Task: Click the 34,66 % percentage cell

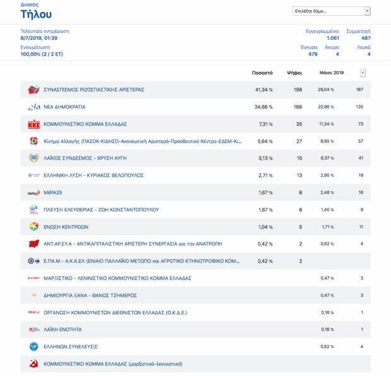Action: tap(264, 107)
